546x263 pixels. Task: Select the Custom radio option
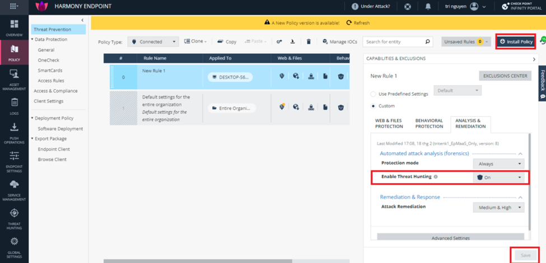click(374, 106)
